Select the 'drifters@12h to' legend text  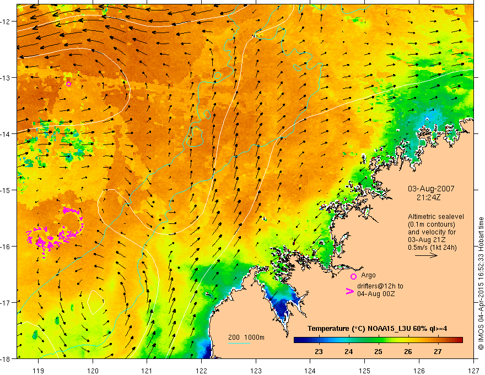pos(380,286)
